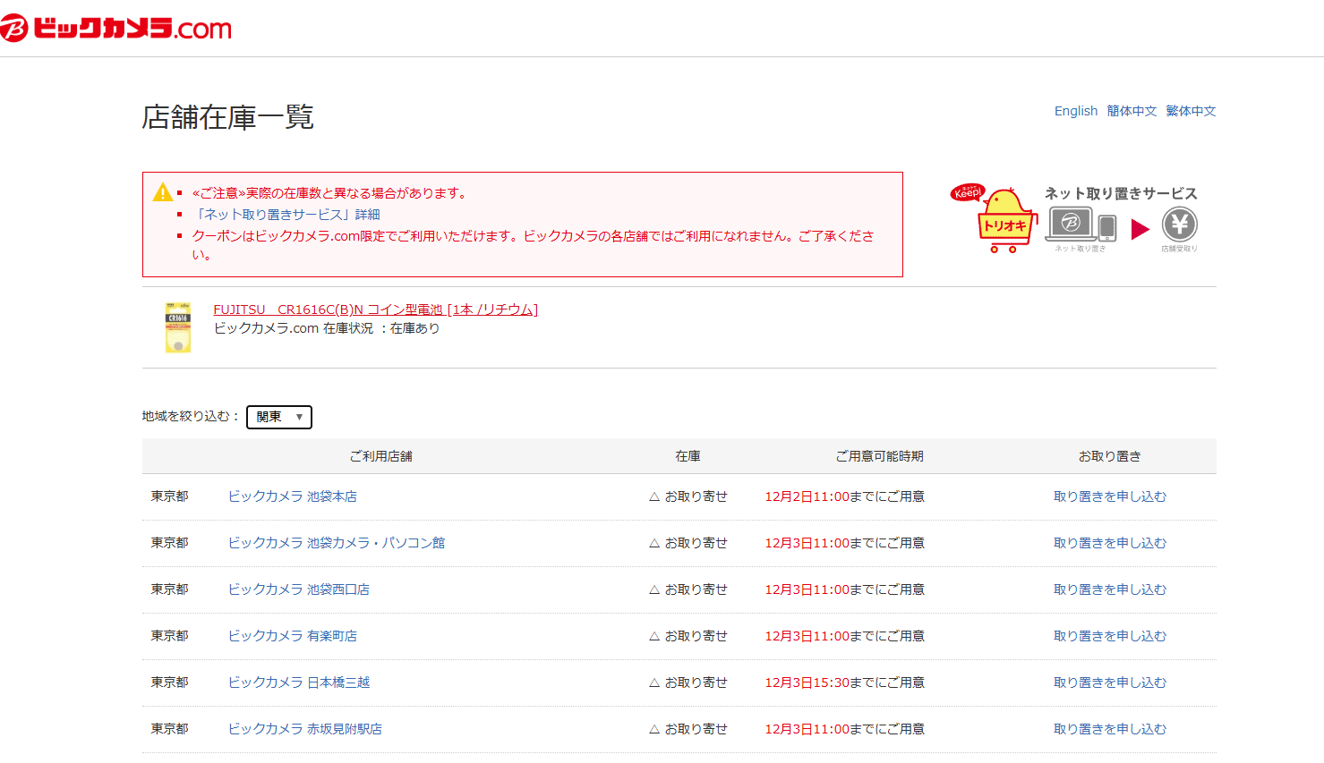Open the ビックカメラ 有楽町店 store link
The image size is (1324, 763).
click(x=292, y=636)
